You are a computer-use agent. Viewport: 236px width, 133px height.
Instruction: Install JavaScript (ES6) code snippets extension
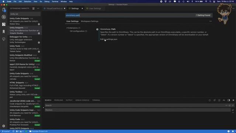37,107
